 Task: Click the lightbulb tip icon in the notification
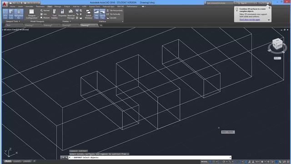click(x=237, y=10)
